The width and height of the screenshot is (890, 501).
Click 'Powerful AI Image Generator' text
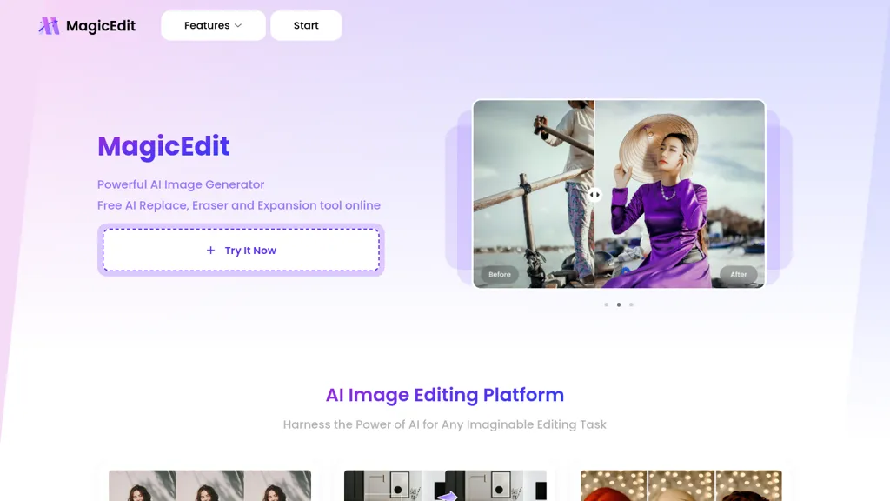[181, 184]
